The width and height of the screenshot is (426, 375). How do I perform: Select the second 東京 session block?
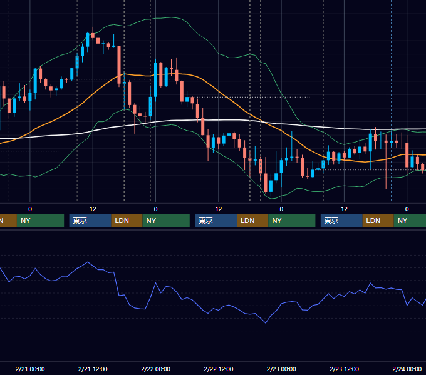(x=216, y=221)
